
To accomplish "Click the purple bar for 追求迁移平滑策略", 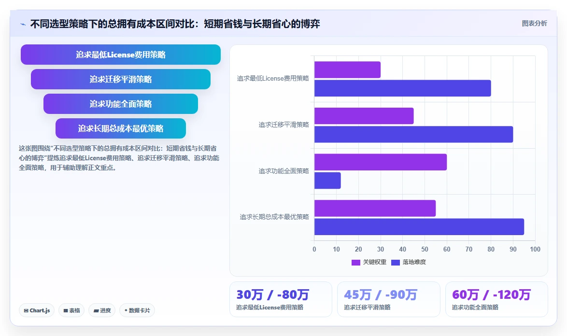I will pos(364,116).
